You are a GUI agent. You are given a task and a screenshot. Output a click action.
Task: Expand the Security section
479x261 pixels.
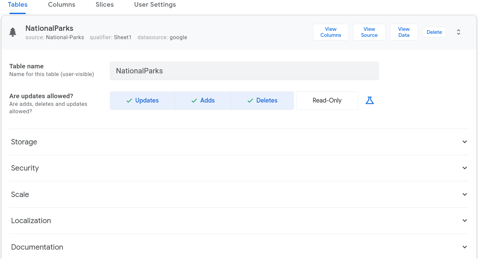point(239,168)
